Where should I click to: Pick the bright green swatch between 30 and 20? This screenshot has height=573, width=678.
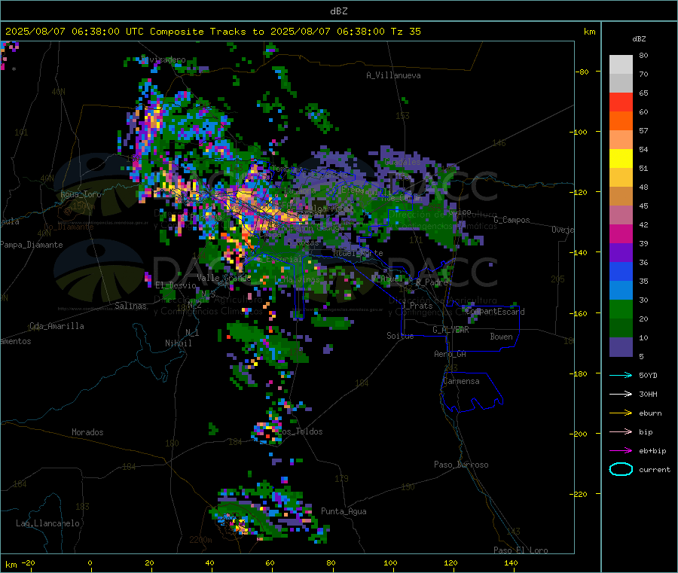(621, 309)
